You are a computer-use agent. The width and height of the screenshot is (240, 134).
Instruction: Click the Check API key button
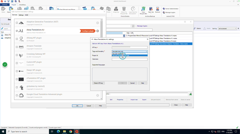(98, 83)
